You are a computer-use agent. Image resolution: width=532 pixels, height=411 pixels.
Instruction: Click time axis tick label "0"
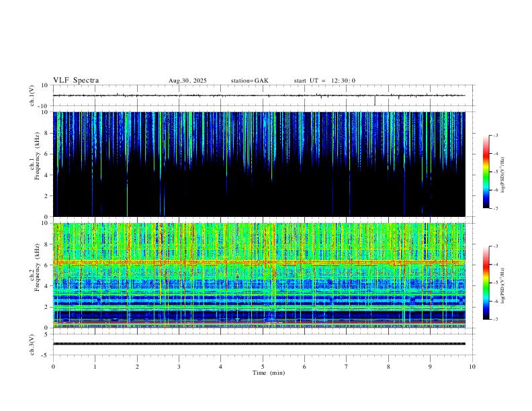53,367
